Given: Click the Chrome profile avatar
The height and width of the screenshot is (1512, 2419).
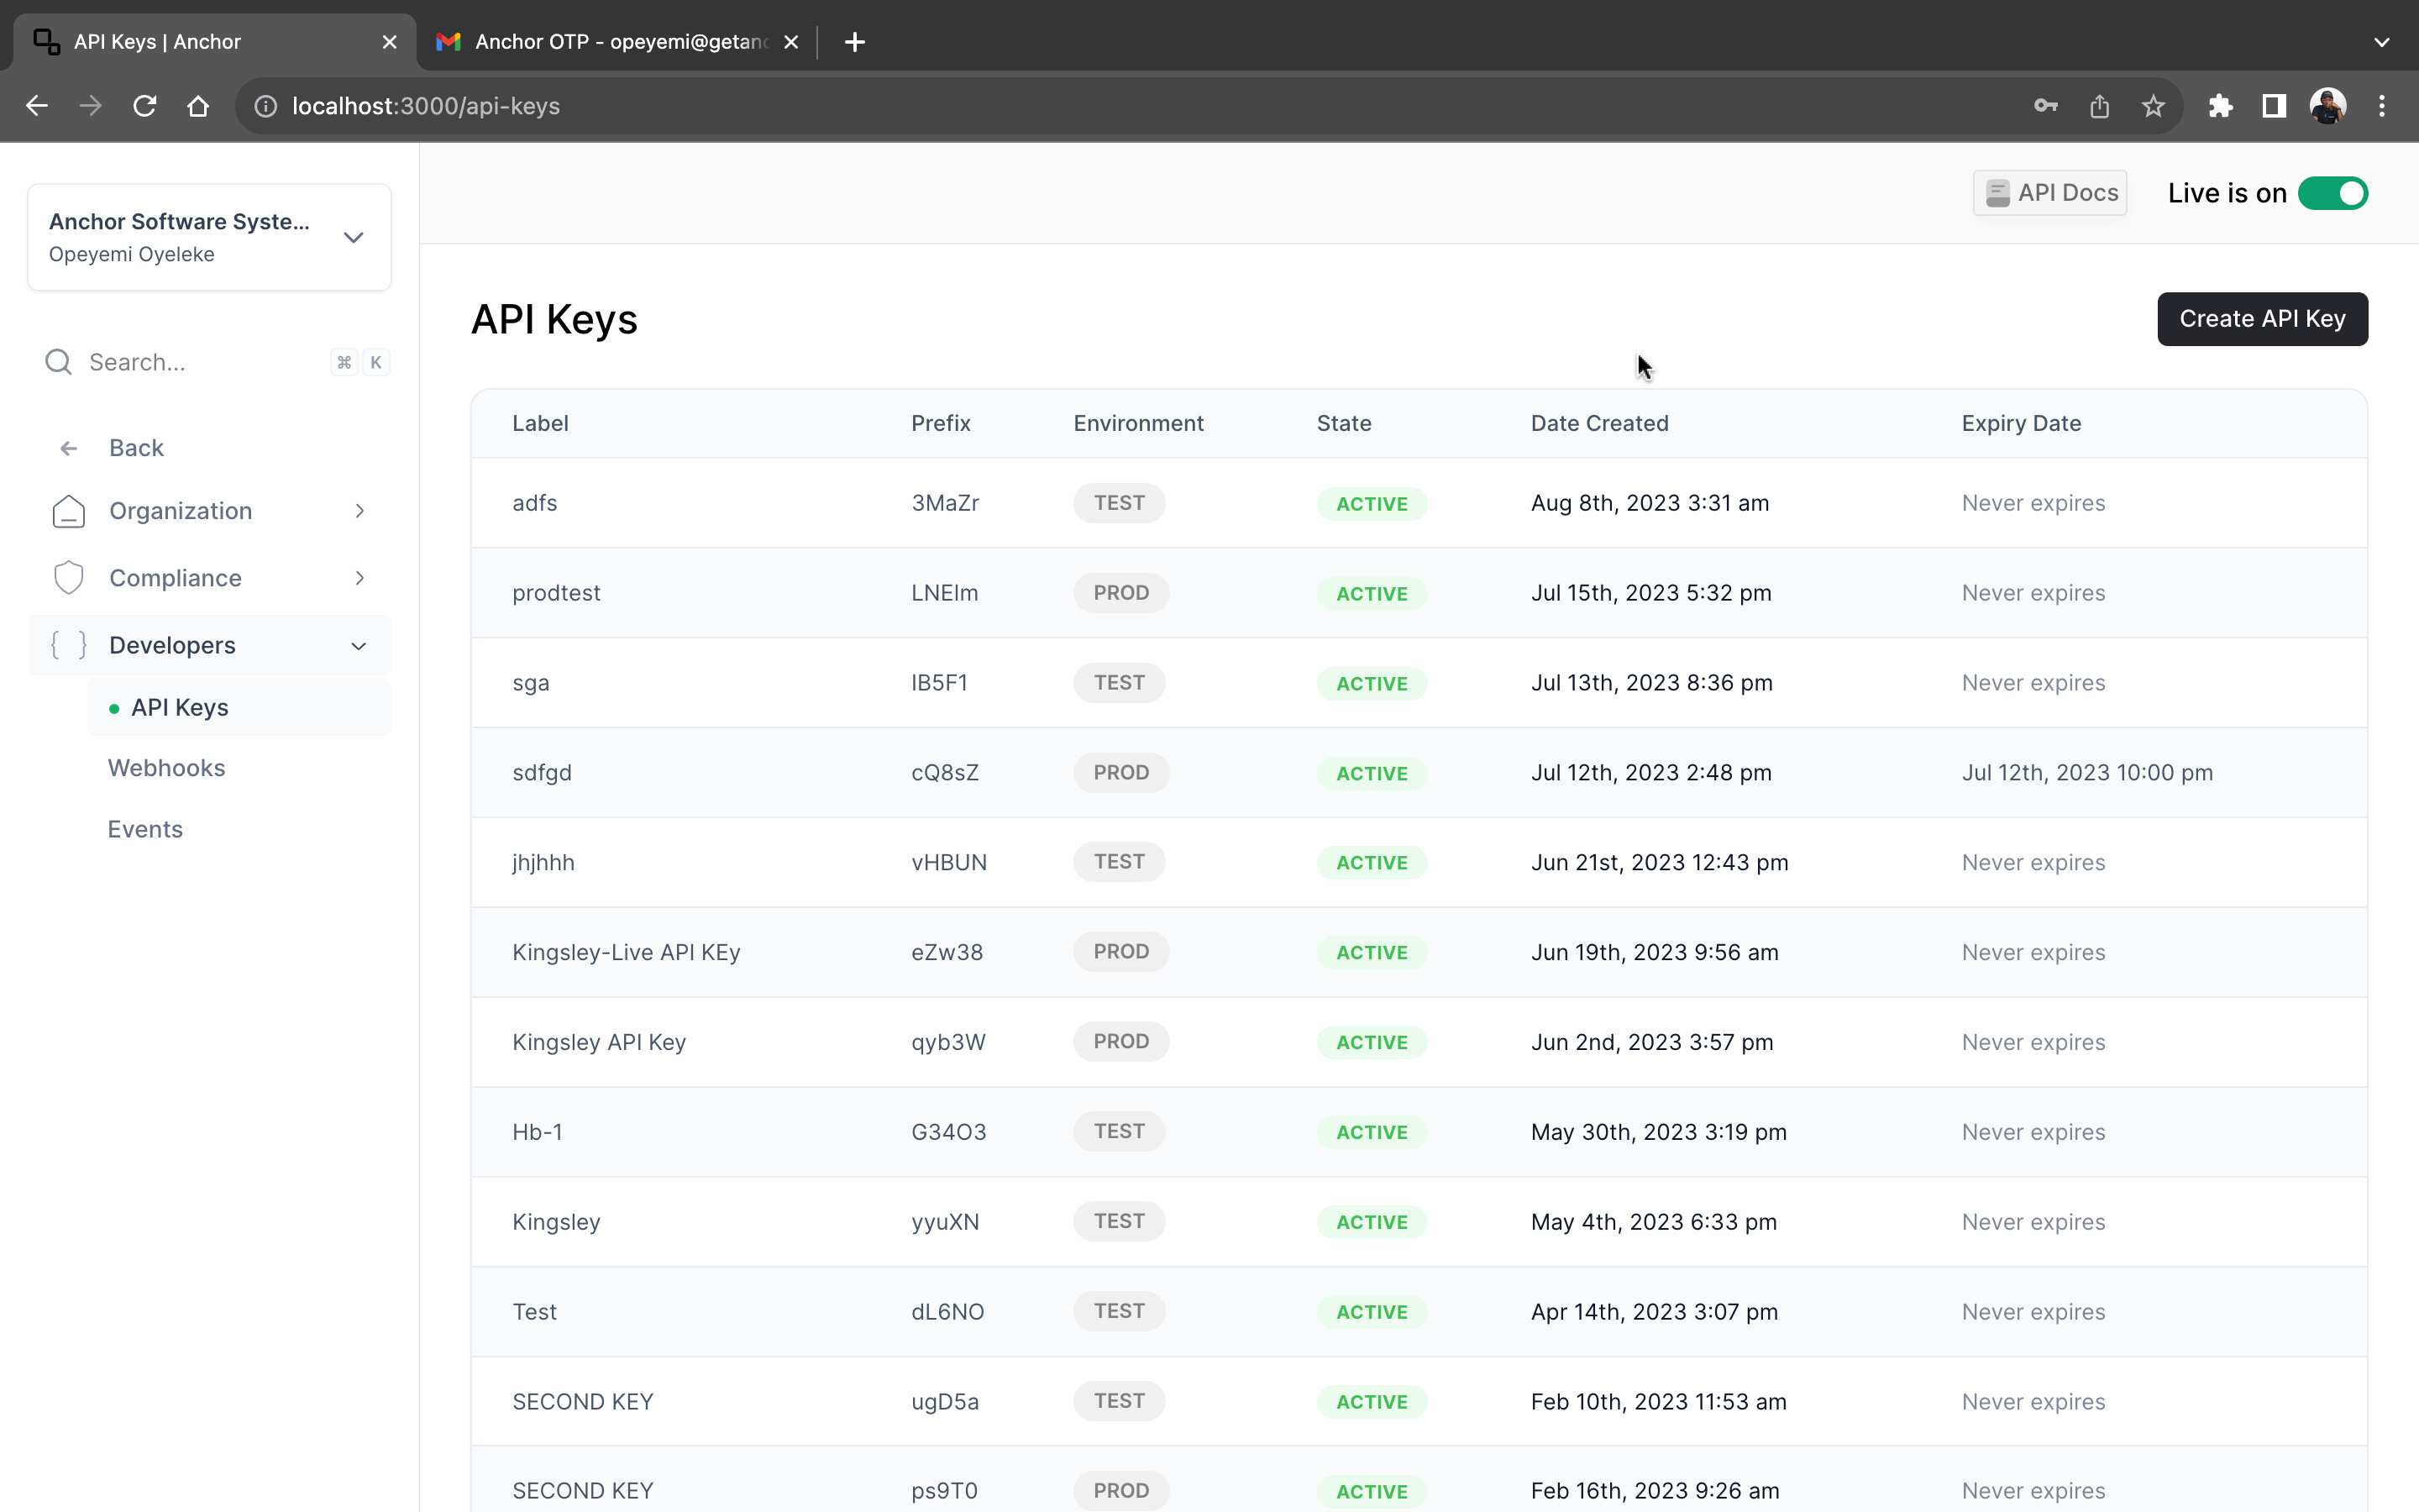Looking at the screenshot, I should coord(2327,106).
